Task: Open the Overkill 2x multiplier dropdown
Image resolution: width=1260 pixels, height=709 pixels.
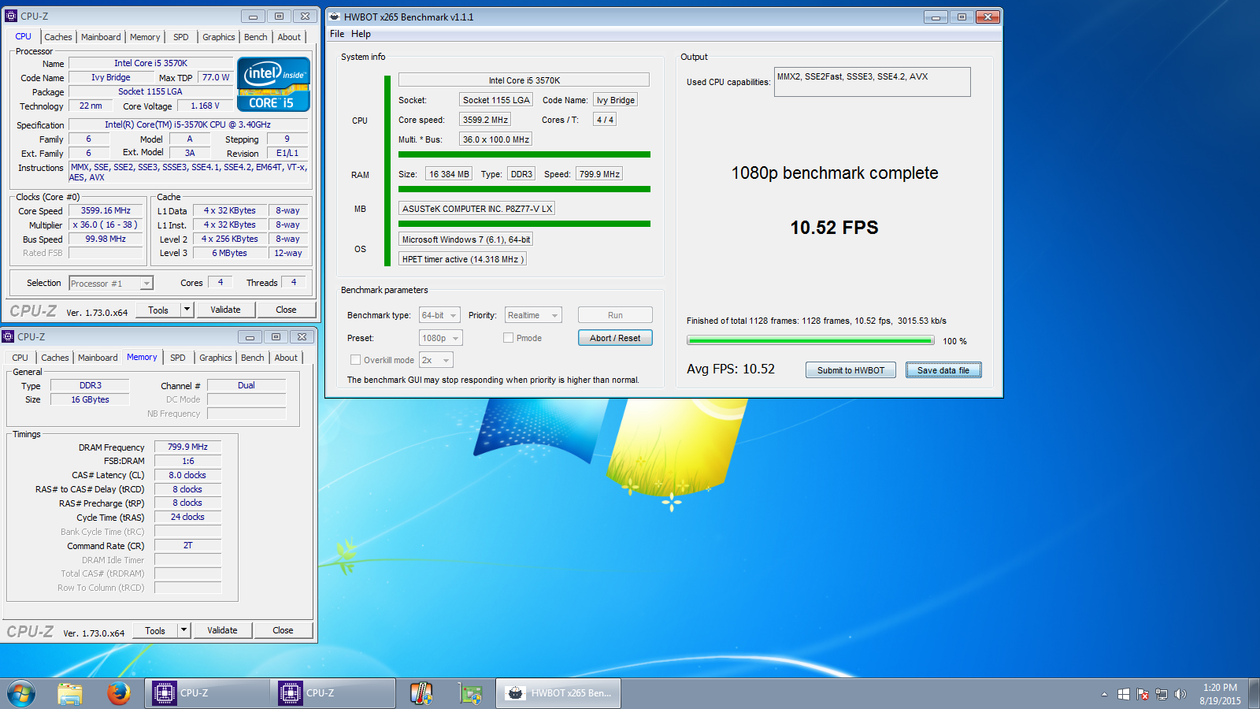Action: [436, 360]
